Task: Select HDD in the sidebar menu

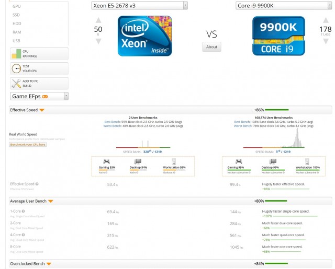Action: (x=17, y=24)
